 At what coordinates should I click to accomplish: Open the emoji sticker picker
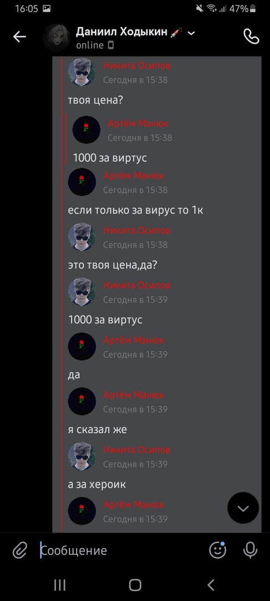coord(218,550)
